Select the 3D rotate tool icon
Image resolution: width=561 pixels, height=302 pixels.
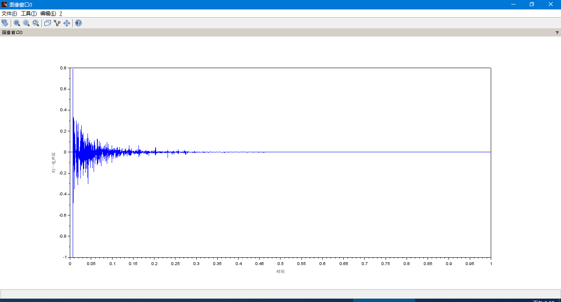(5, 23)
